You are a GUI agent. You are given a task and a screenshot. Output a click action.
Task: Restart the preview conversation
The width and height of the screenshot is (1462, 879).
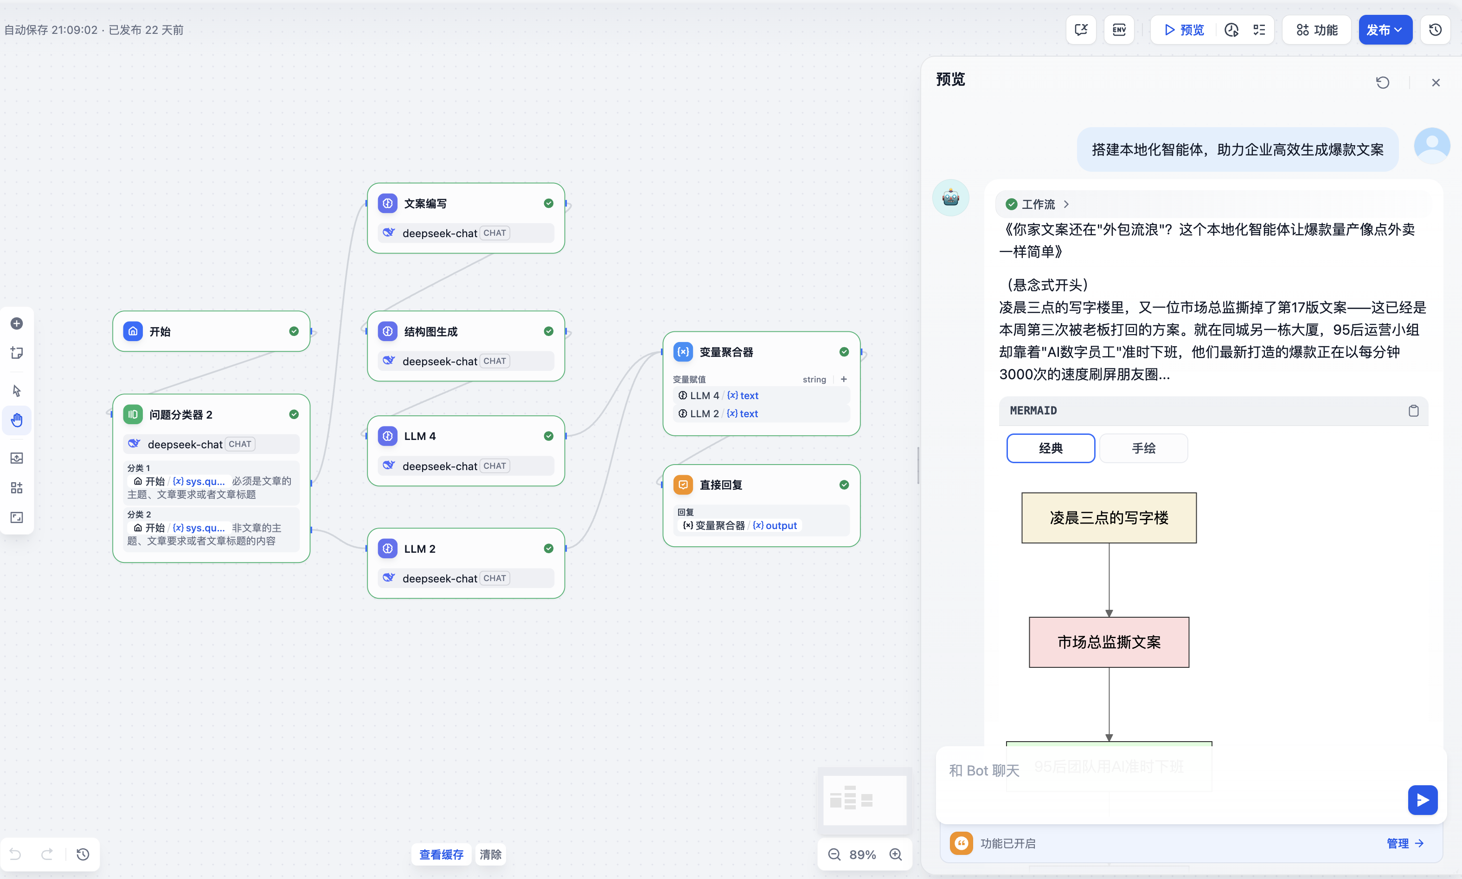pyautogui.click(x=1383, y=82)
